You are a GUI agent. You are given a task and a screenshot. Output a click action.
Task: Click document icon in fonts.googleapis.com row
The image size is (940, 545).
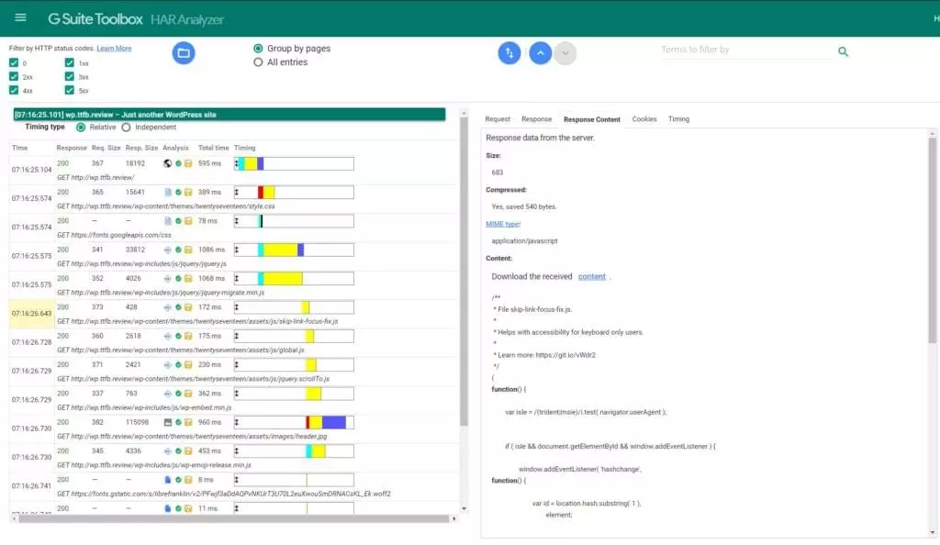[168, 221]
